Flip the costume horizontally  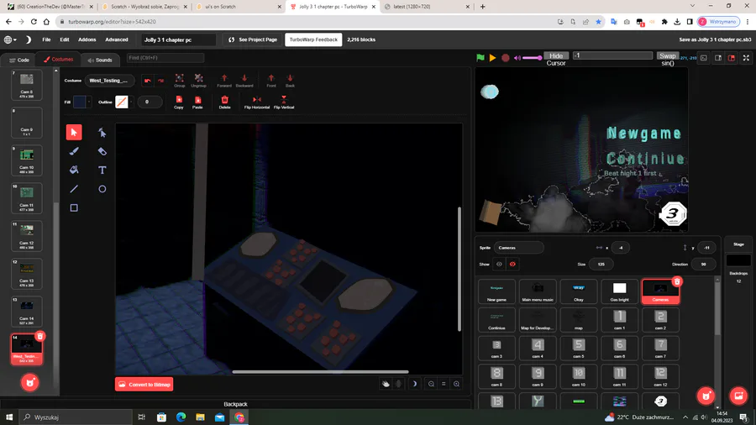click(257, 102)
